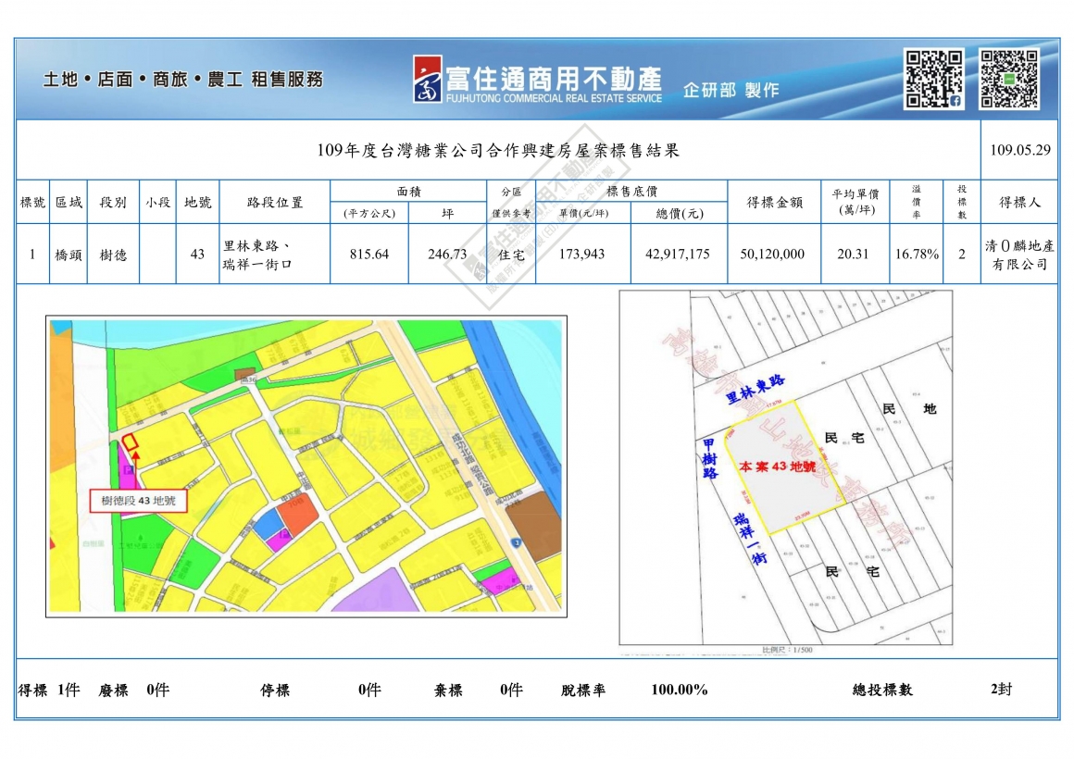1074x759 pixels.
Task: Click the QR code with the Facebook badge
Action: point(934,79)
